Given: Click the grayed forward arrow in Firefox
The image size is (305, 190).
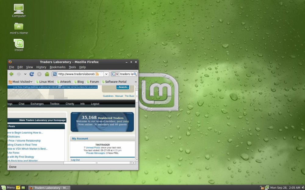Looking at the screenshot, I should [x=19, y=74].
